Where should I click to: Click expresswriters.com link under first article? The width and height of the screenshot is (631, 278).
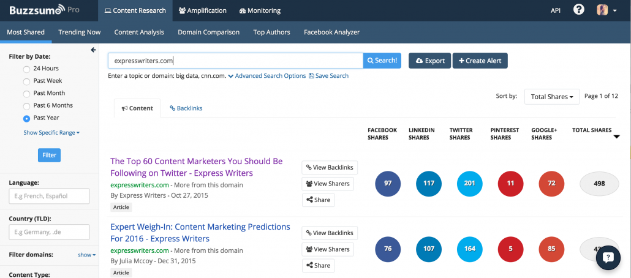click(x=140, y=185)
